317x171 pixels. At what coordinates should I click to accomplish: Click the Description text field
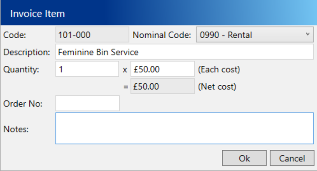tap(184, 52)
